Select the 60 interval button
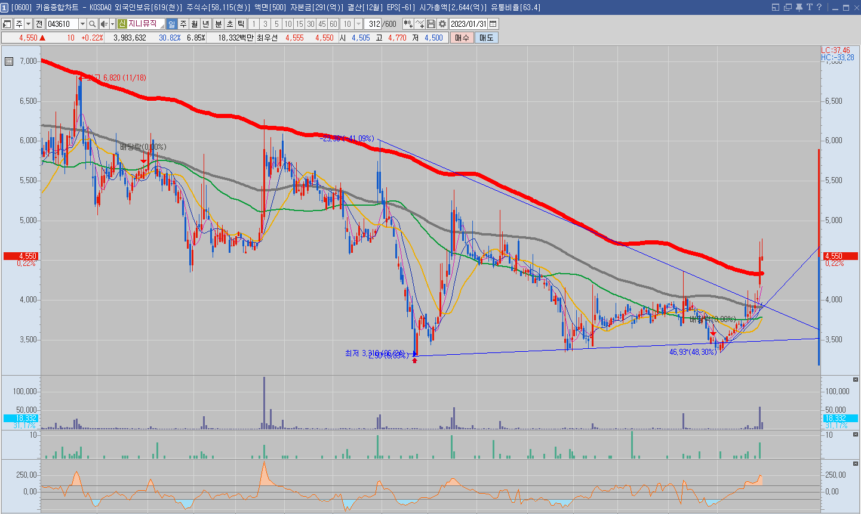The height and width of the screenshot is (514, 861). pyautogui.click(x=333, y=24)
